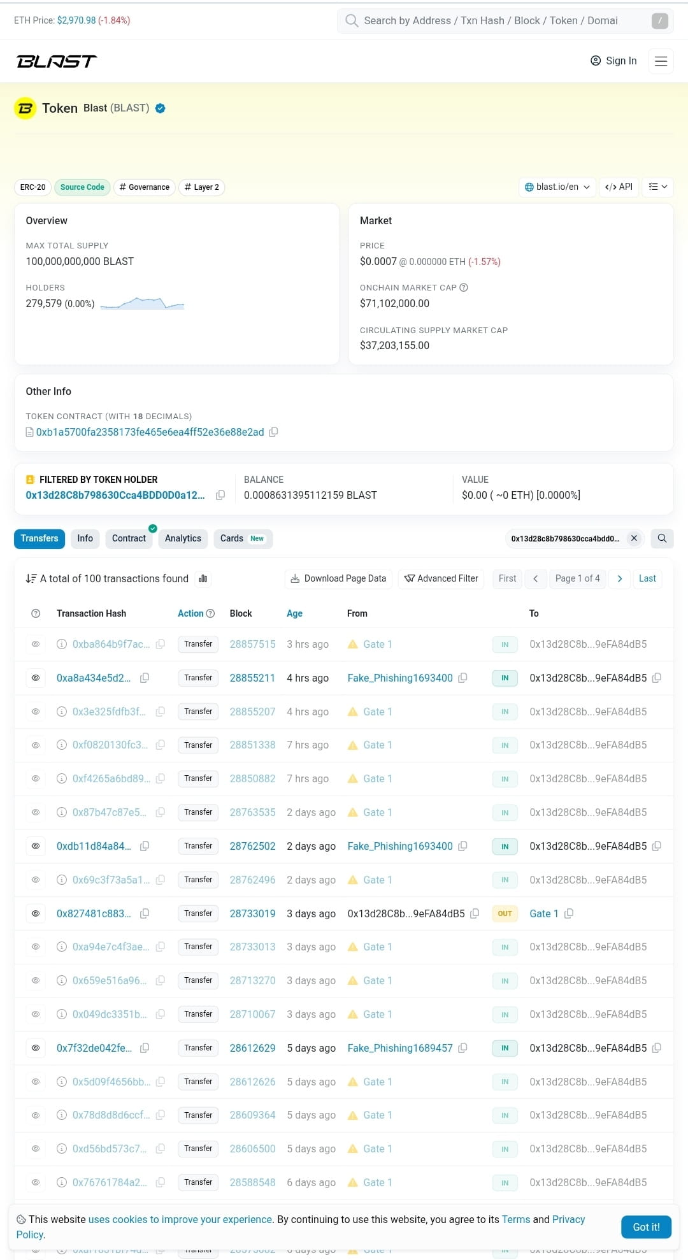Jump to the Last page

(647, 578)
